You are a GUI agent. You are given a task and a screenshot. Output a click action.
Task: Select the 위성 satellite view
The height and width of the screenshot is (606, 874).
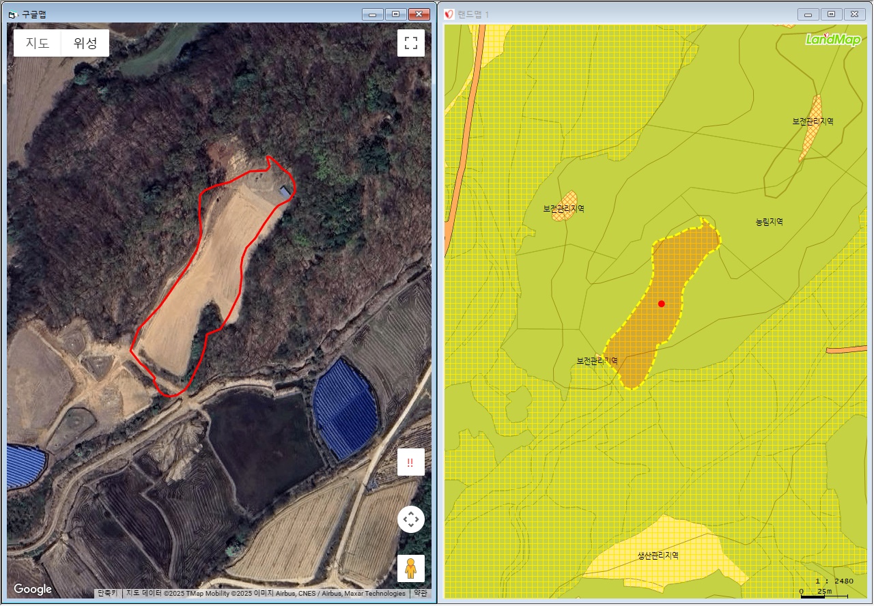tap(85, 43)
